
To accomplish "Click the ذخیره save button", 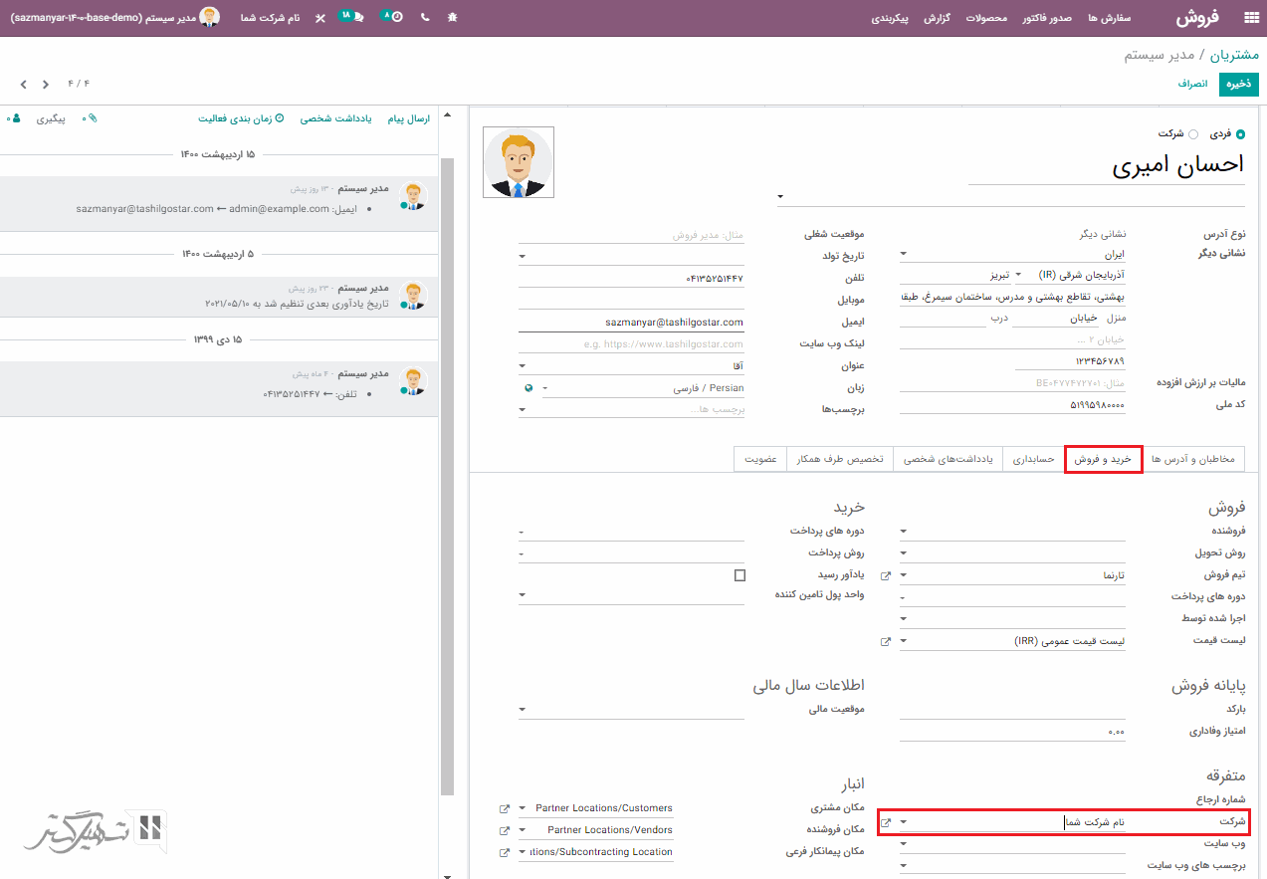I will (x=1238, y=85).
